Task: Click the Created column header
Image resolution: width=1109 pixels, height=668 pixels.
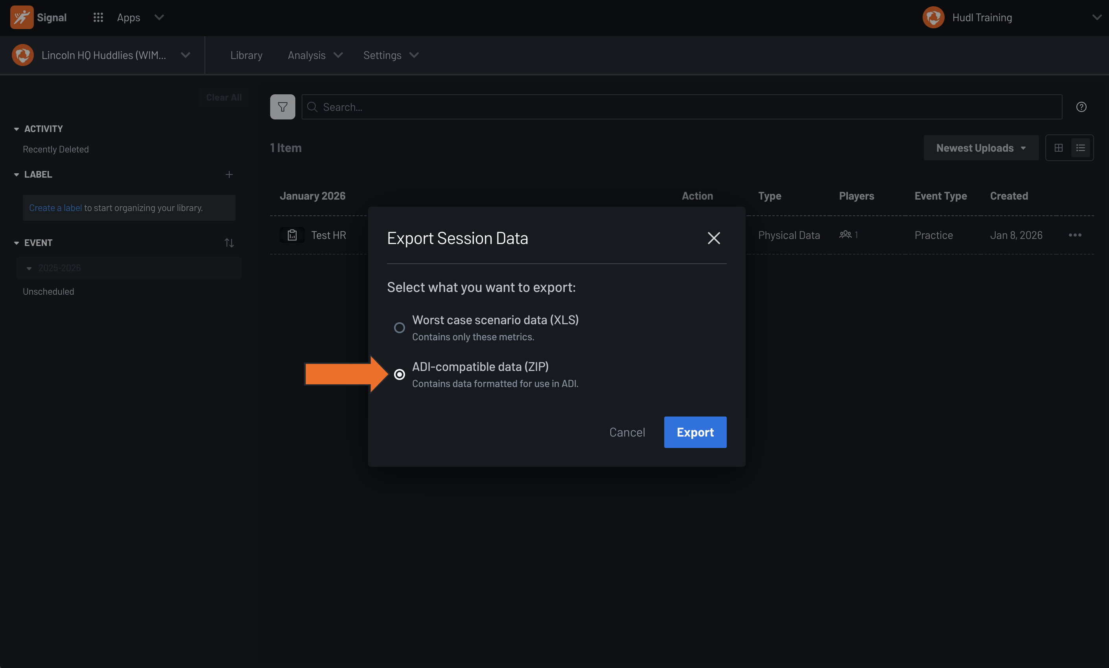Action: coord(1009,196)
